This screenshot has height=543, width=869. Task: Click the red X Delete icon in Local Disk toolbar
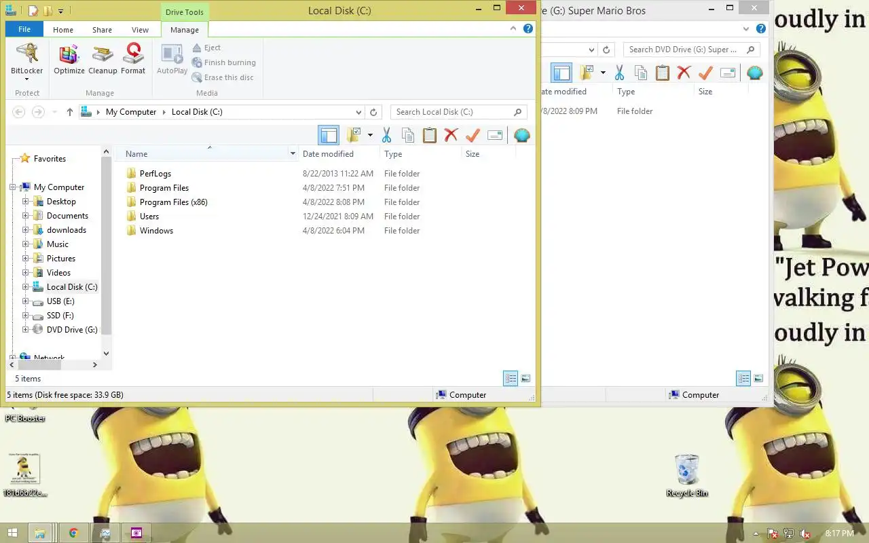point(451,135)
